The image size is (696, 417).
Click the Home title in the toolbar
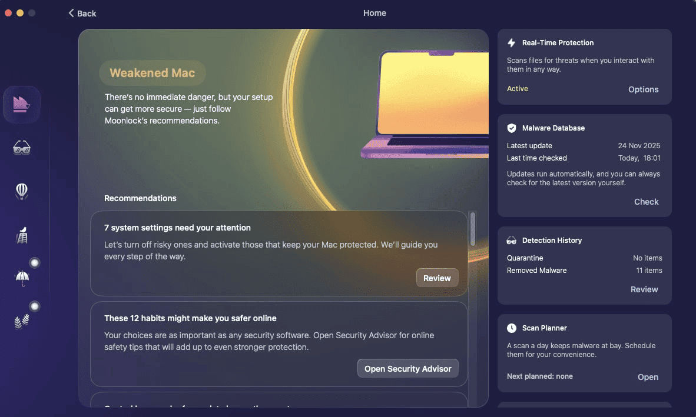[374, 13]
